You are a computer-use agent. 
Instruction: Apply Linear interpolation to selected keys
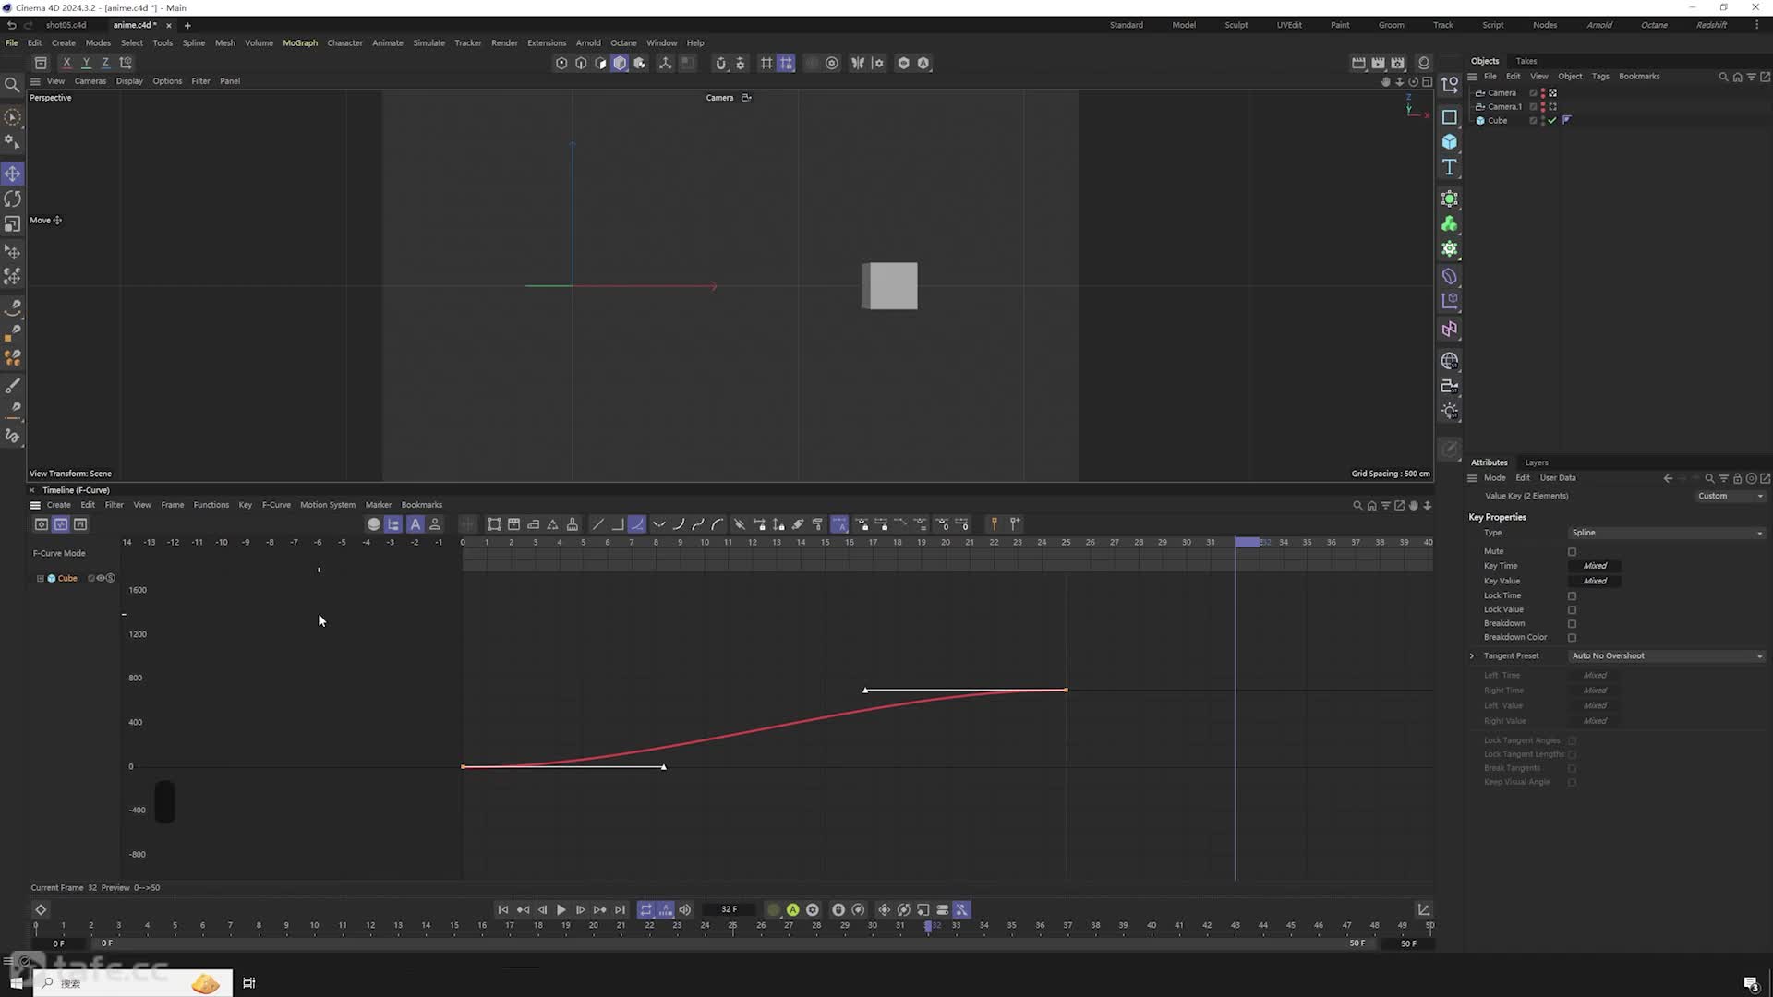[x=598, y=524]
